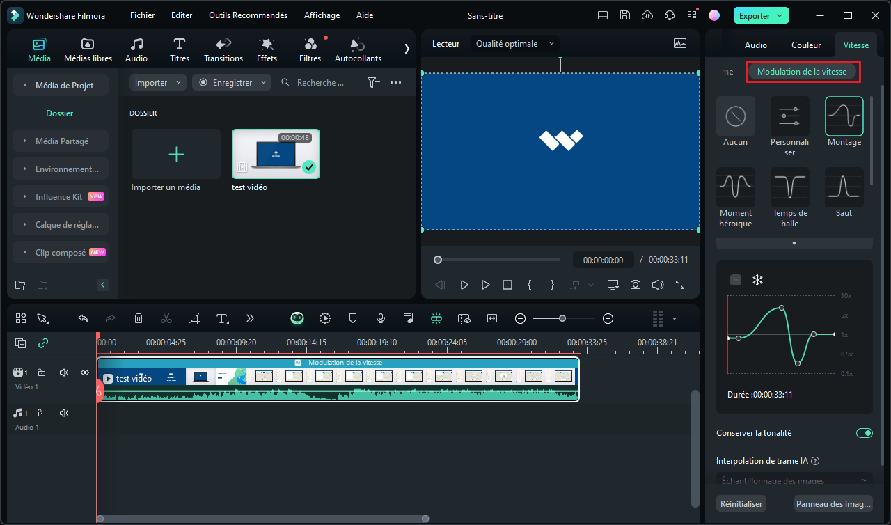
Task: Expand Clip composé
Action: tap(61, 252)
